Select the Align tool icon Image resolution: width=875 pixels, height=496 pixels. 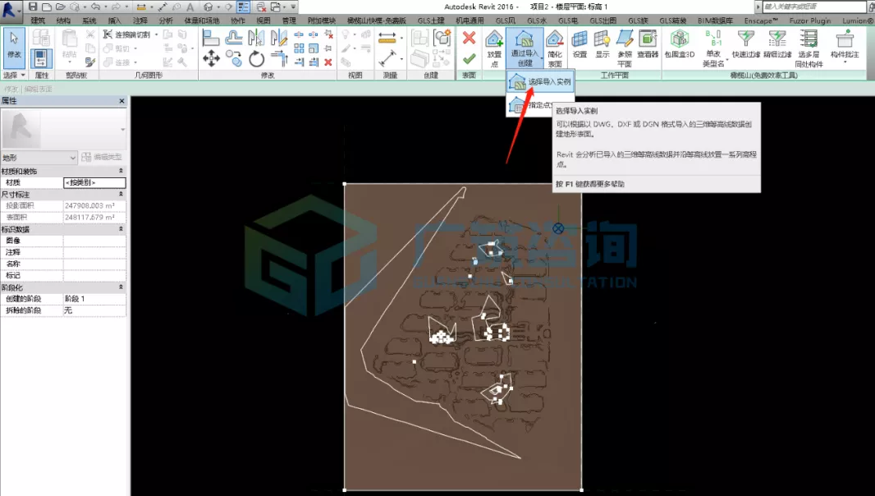point(210,38)
